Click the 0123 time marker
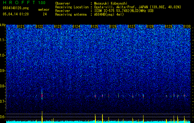194x123 pixels. (x=58, y=26)
